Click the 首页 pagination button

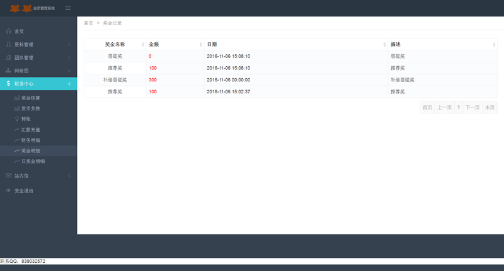point(427,107)
